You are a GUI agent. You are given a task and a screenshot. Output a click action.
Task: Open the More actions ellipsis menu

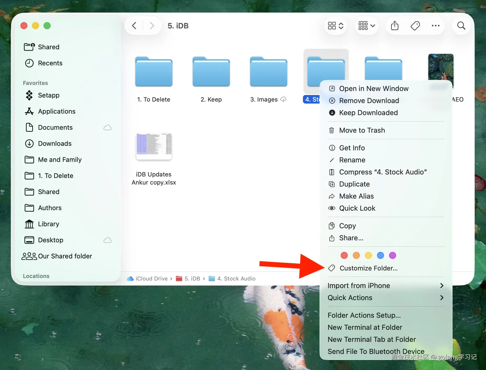435,26
